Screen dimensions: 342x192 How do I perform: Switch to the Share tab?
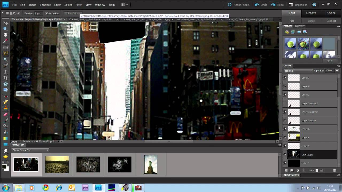331,13
